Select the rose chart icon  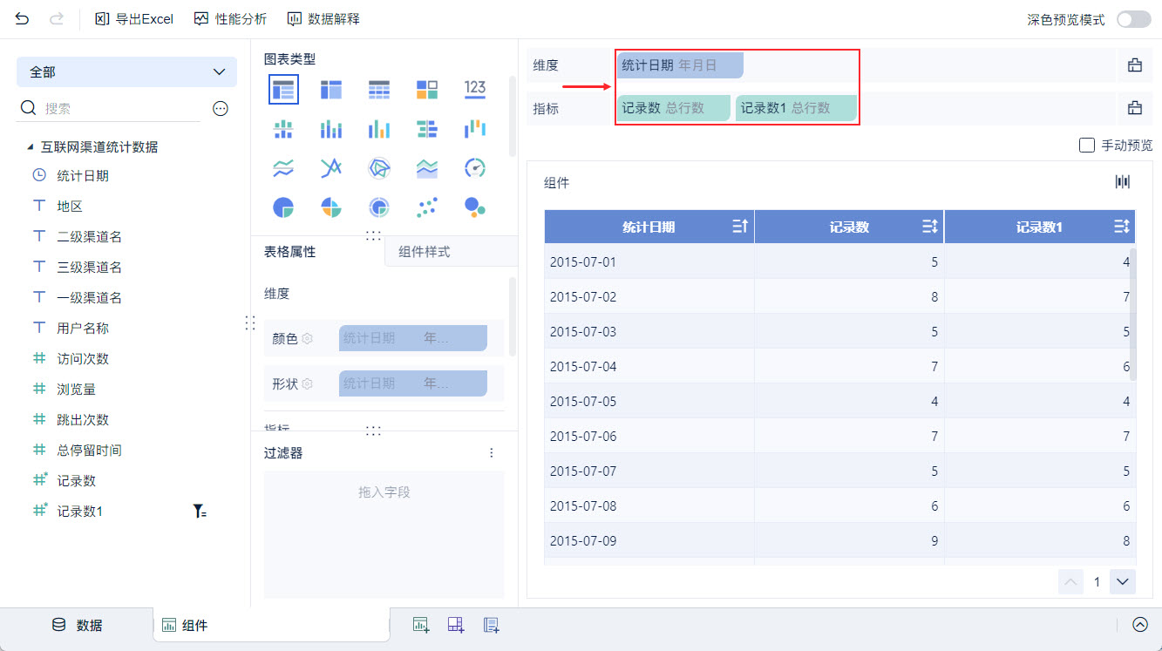[331, 207]
